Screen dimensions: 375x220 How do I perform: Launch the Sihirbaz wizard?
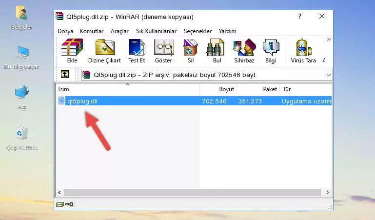[x=244, y=51]
